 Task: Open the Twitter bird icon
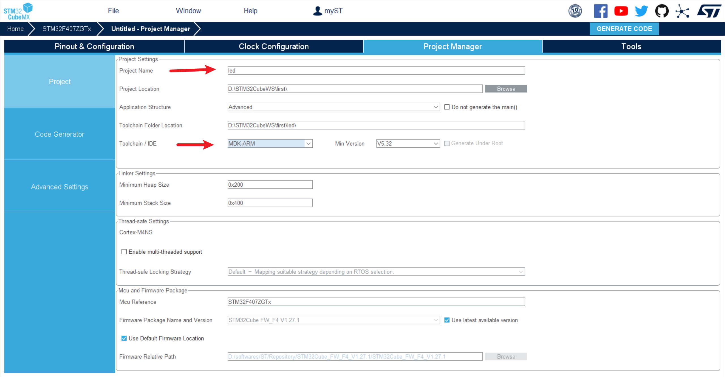641,11
